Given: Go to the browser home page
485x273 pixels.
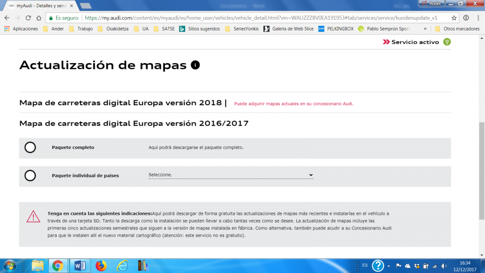Looking at the screenshot, I should [x=39, y=18].
